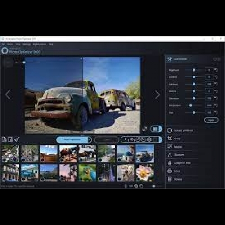Reset the Saturation slider value

coord(216,99)
